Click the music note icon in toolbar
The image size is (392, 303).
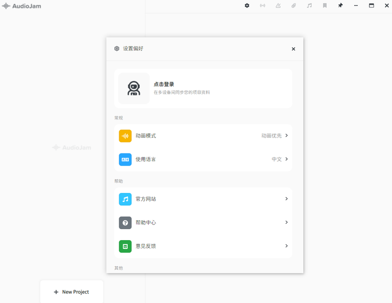pyautogui.click(x=310, y=5)
